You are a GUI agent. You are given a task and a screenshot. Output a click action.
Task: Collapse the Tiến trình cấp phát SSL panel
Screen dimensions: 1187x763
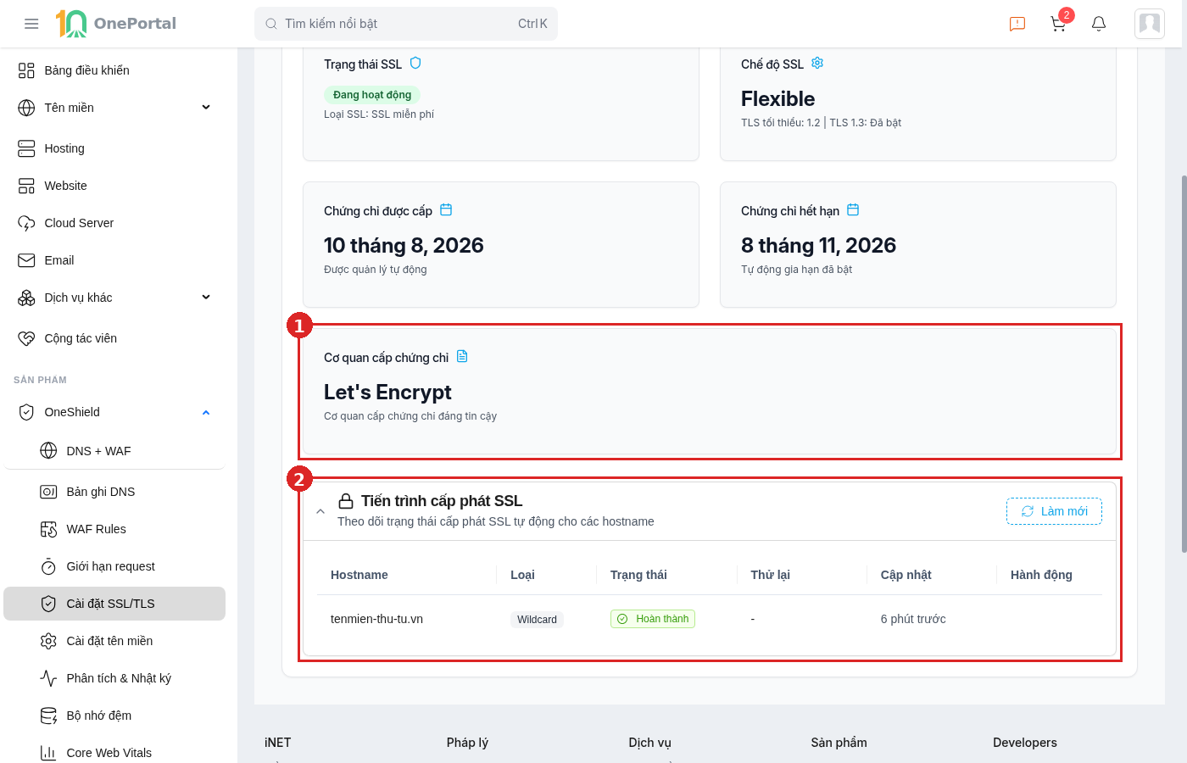click(x=320, y=511)
